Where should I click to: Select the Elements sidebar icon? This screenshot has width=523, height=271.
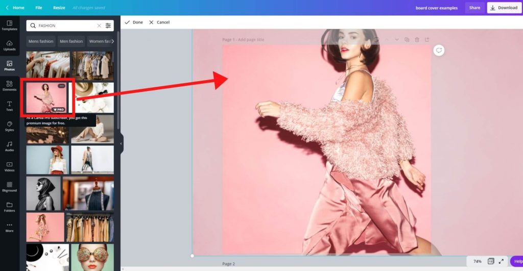click(x=9, y=86)
